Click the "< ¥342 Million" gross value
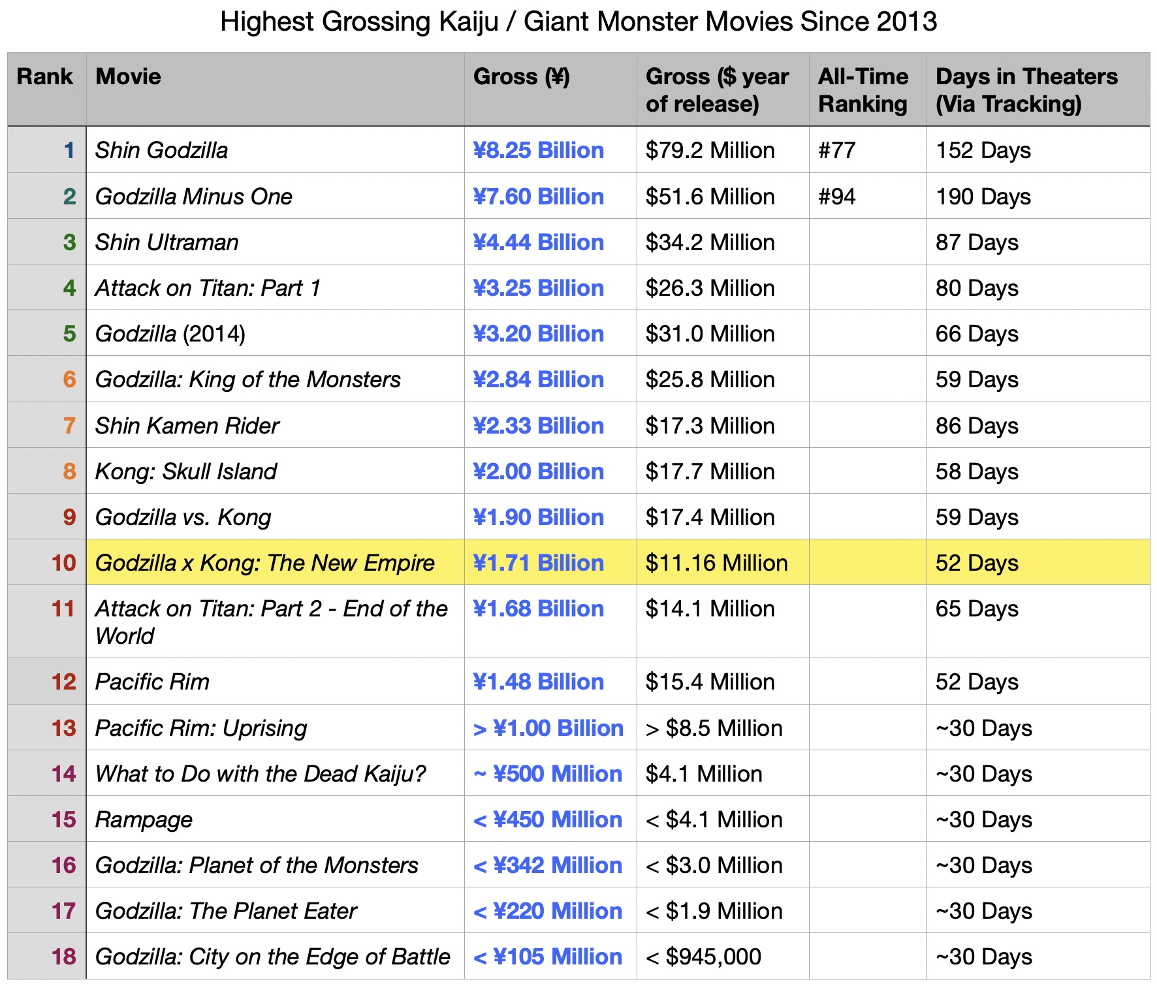This screenshot has width=1157, height=986. 548,865
